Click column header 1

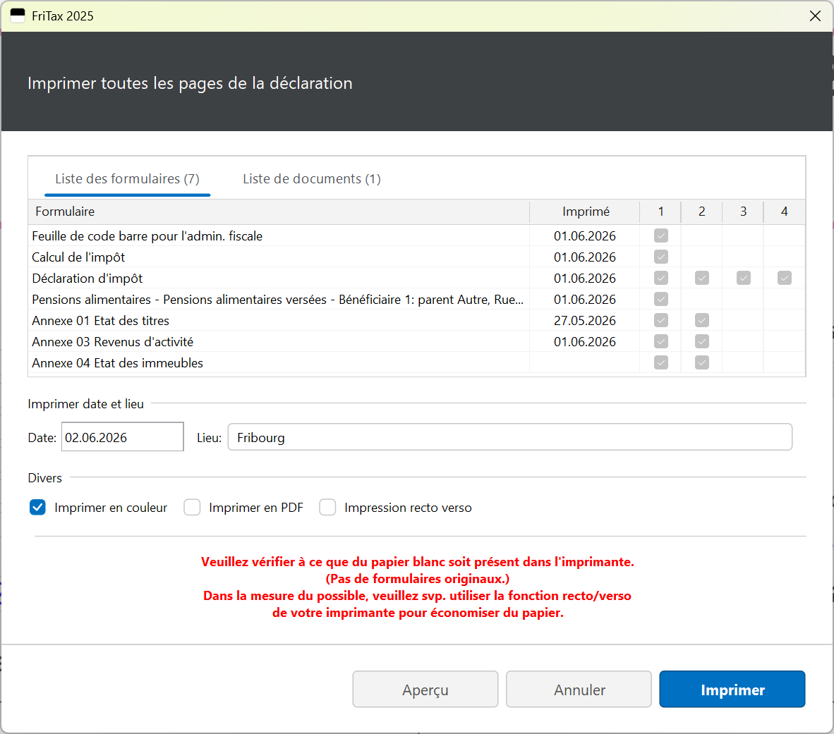pos(660,212)
